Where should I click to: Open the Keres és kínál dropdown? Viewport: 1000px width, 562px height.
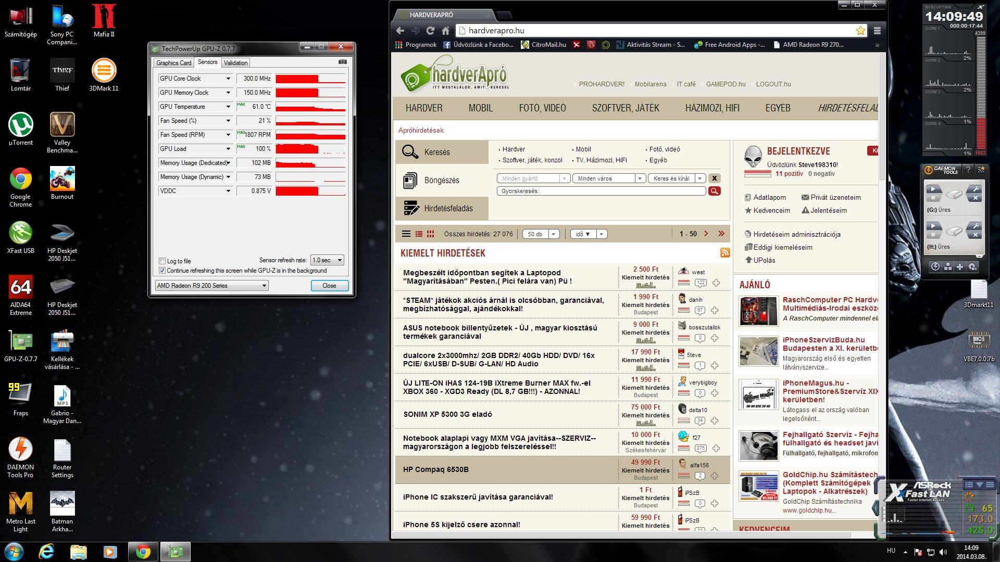coord(677,178)
